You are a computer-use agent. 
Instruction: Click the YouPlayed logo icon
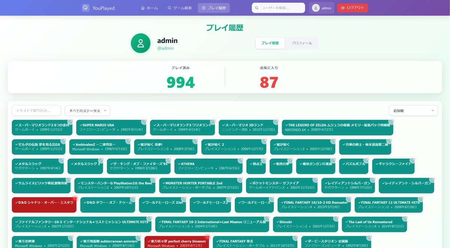tap(85, 8)
